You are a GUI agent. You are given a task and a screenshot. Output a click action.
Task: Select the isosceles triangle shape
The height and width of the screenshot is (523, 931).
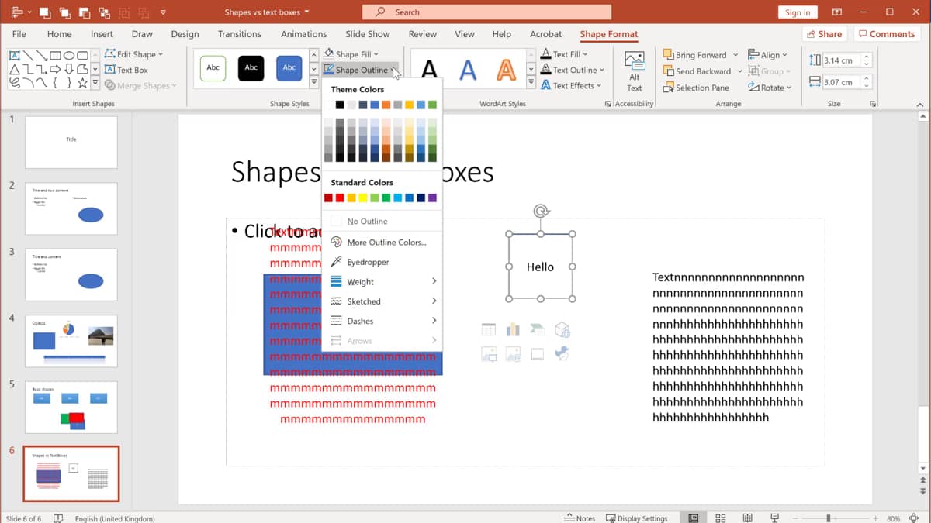[14, 70]
